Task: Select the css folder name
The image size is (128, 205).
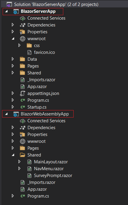Action: (x=37, y=46)
